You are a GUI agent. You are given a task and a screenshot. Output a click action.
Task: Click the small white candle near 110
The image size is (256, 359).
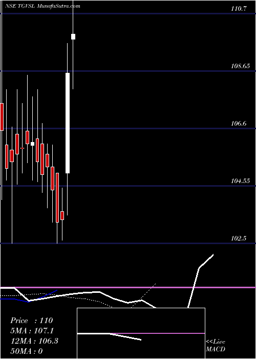73,36
